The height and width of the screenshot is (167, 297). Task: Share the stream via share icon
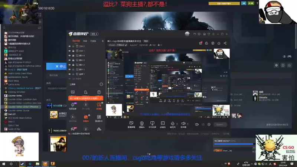(x=225, y=43)
